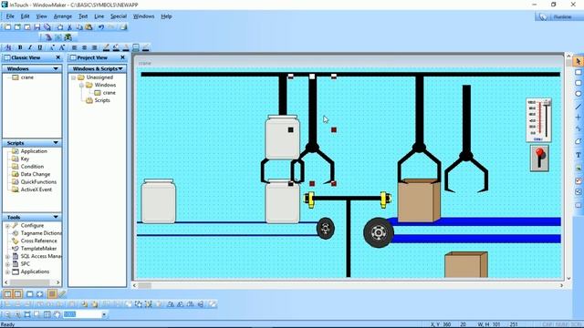Collapse the Windows folder in Project View
This screenshot has width=584, height=328.
tap(81, 85)
